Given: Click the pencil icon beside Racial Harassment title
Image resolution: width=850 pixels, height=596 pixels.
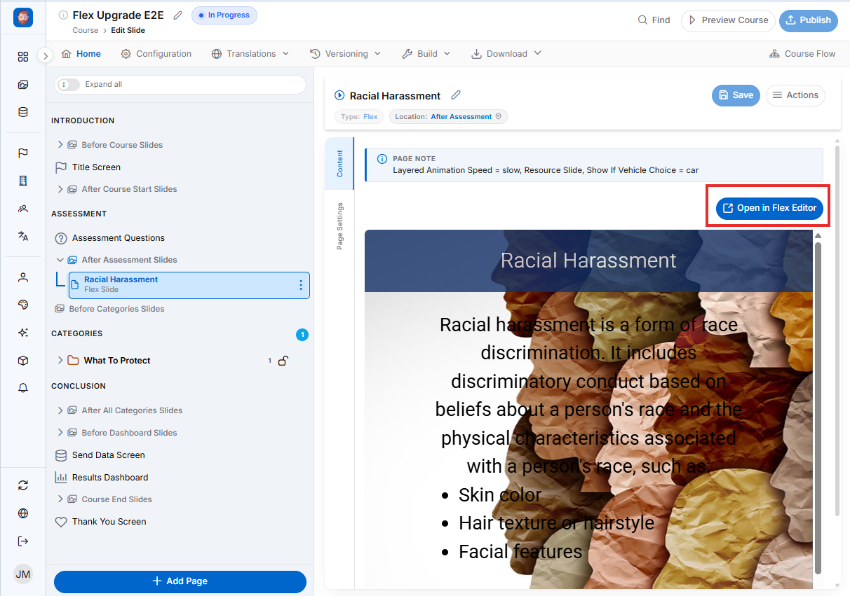Looking at the screenshot, I should coord(456,95).
